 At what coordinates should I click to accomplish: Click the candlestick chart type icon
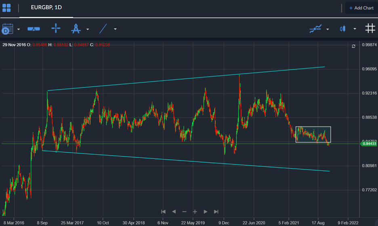[343, 29]
